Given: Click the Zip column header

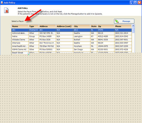Looking at the screenshot, I should point(106,26).
